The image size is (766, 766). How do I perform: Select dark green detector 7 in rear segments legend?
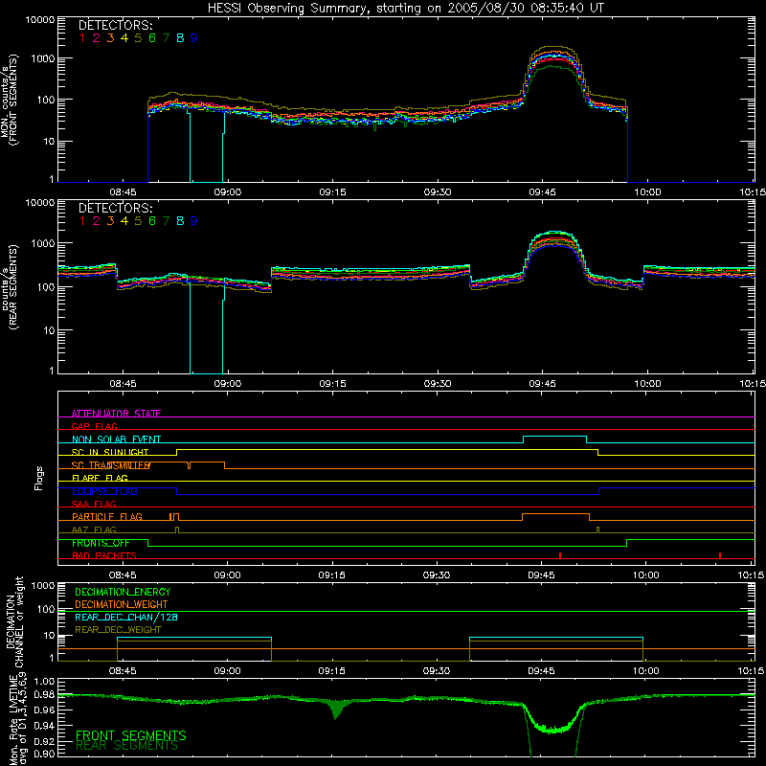coord(166,221)
